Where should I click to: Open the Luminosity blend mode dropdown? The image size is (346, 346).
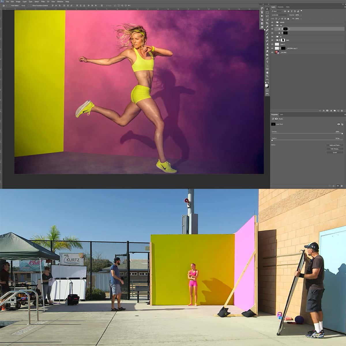[x=279, y=15]
